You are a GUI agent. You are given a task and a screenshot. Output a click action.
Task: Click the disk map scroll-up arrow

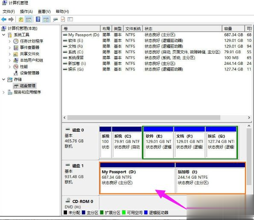click(249, 126)
